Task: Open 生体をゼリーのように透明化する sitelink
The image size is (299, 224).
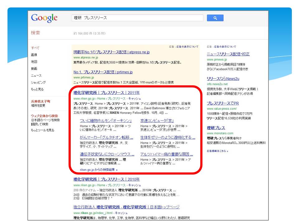Action: coord(168,138)
